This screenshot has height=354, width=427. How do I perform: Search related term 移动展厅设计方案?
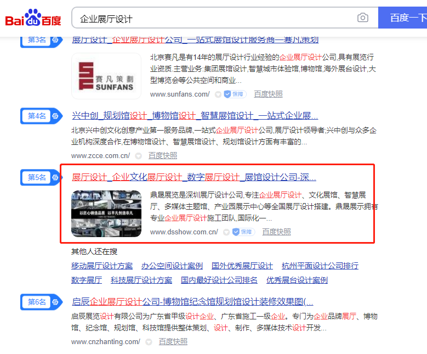click(102, 266)
